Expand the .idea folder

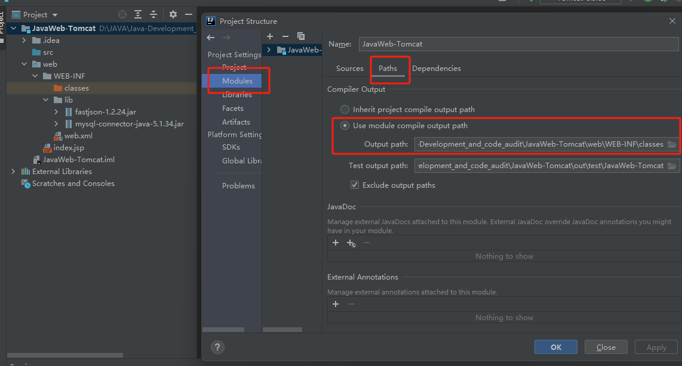tap(24, 41)
